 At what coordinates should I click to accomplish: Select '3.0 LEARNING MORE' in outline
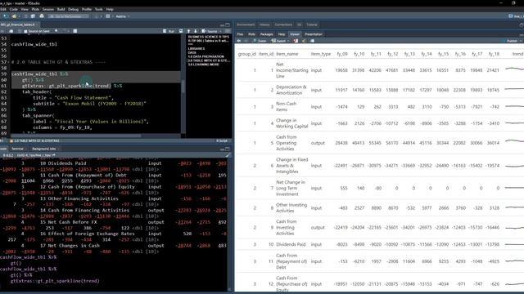pyautogui.click(x=204, y=65)
